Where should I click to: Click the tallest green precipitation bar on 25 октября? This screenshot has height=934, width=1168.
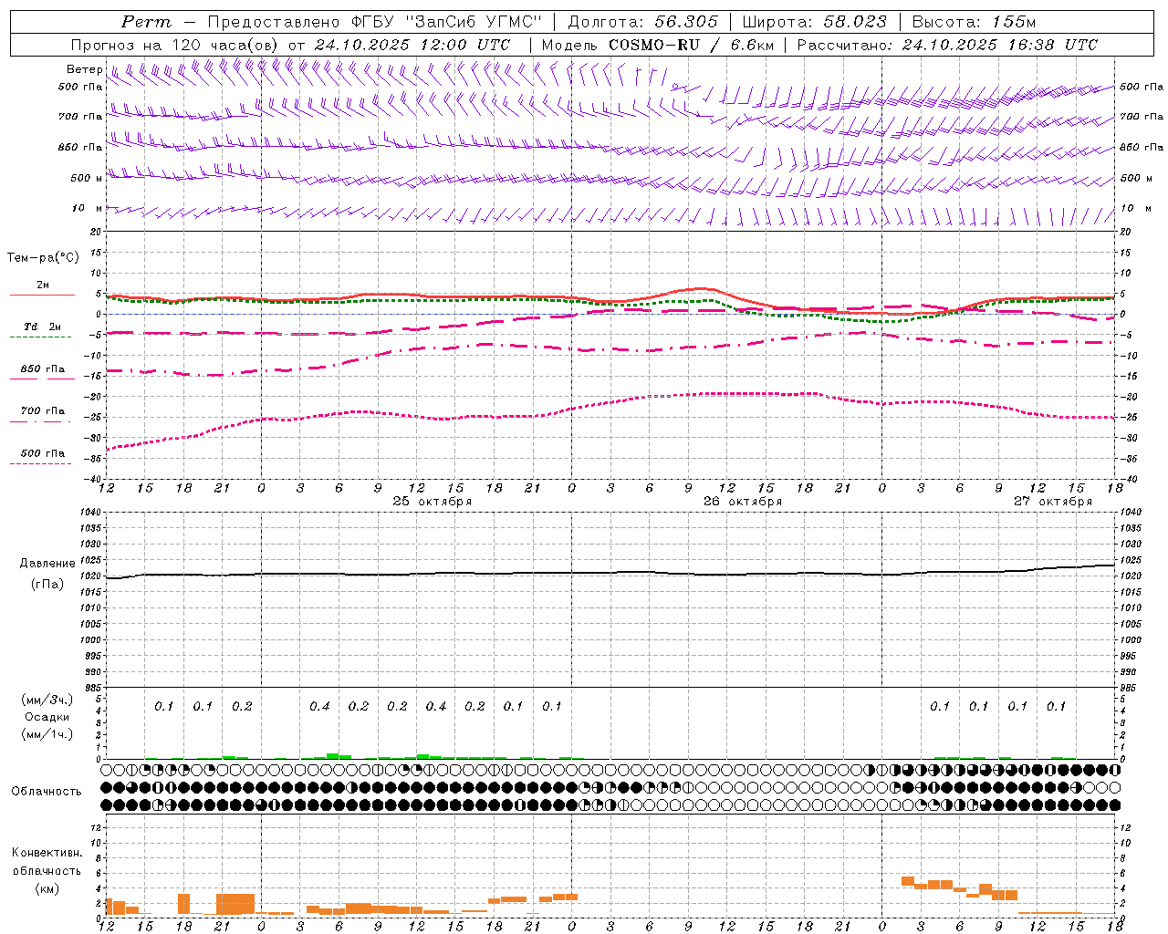click(333, 756)
